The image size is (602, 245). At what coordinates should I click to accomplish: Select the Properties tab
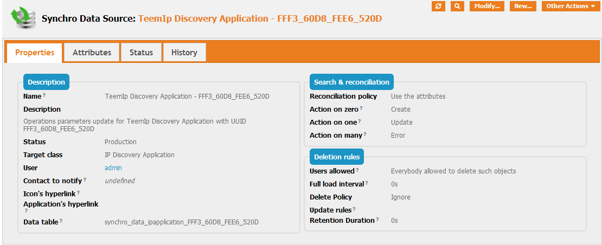[x=35, y=53]
